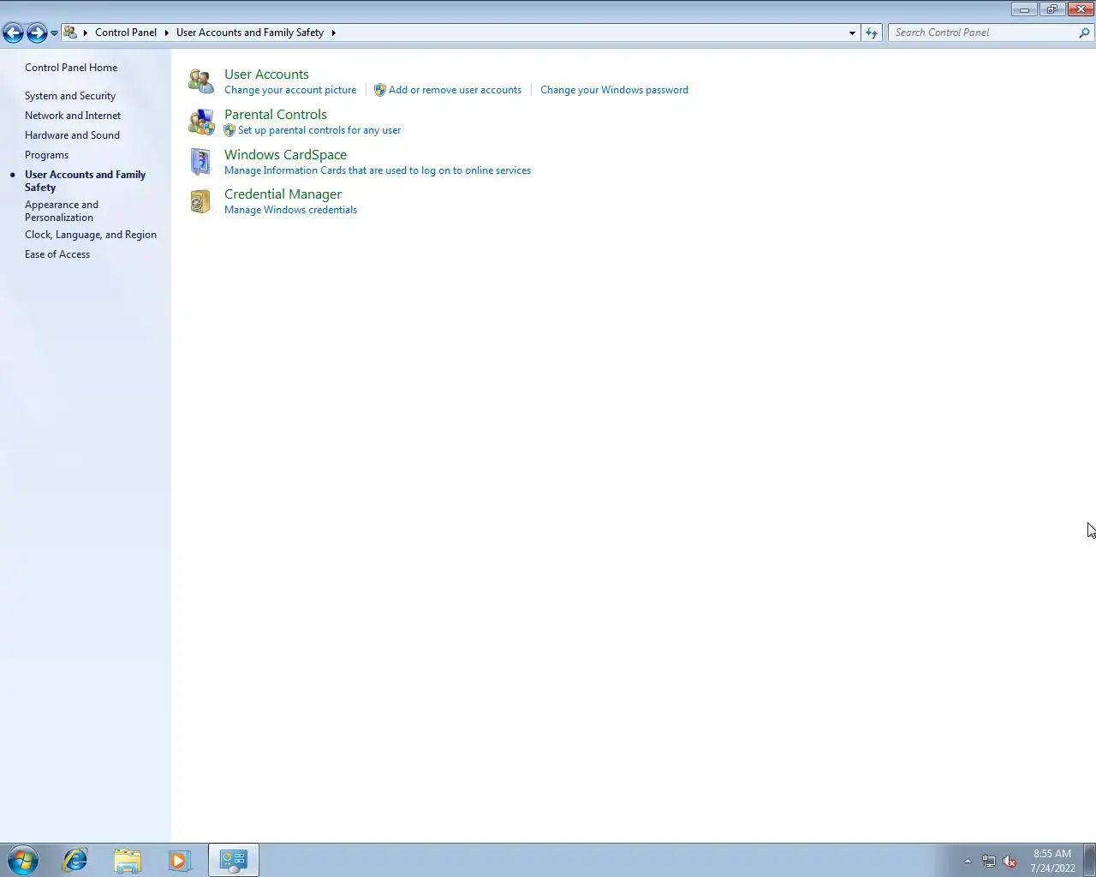Click the network tray icon

click(988, 861)
